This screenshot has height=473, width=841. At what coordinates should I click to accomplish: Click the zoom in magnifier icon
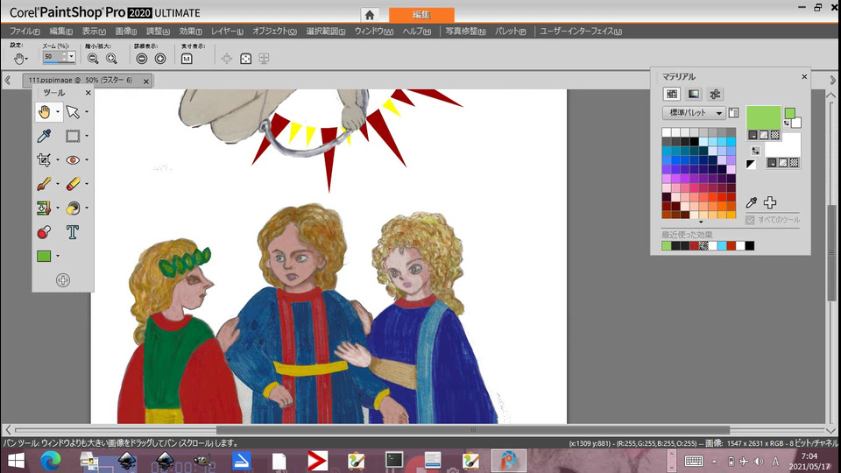[x=111, y=58]
